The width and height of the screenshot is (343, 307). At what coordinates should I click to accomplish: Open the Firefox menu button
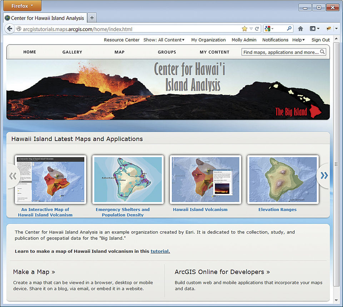(22, 6)
